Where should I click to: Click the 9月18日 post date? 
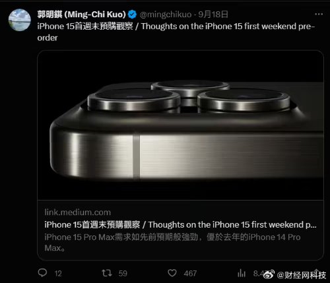[x=213, y=15]
